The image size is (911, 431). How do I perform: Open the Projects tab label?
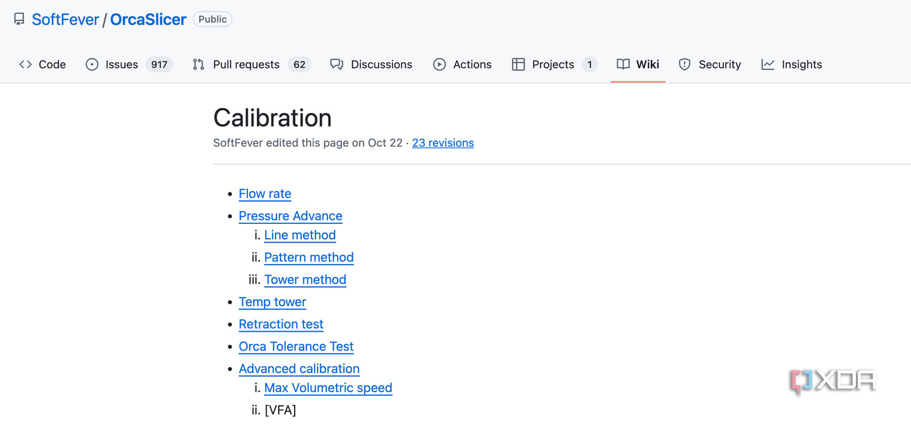click(553, 64)
